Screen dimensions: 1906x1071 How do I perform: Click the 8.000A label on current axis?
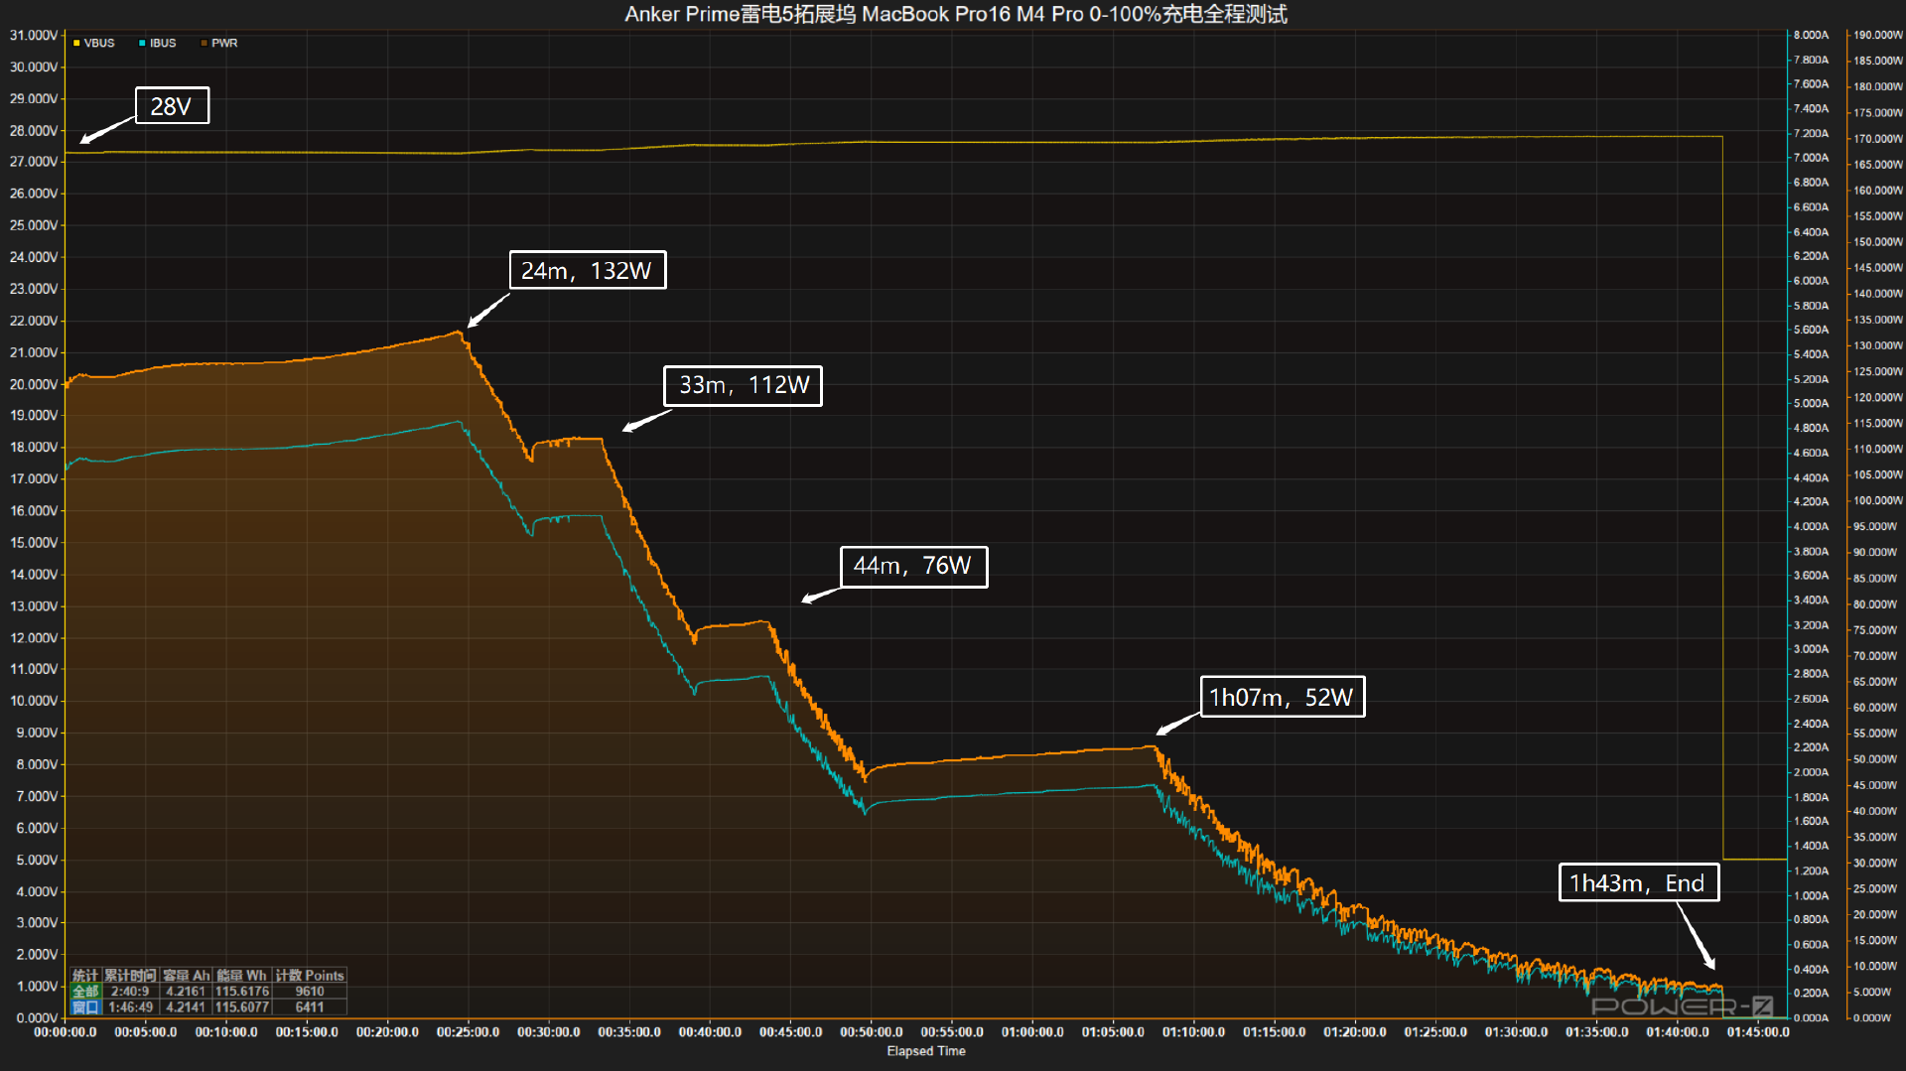point(1811,35)
